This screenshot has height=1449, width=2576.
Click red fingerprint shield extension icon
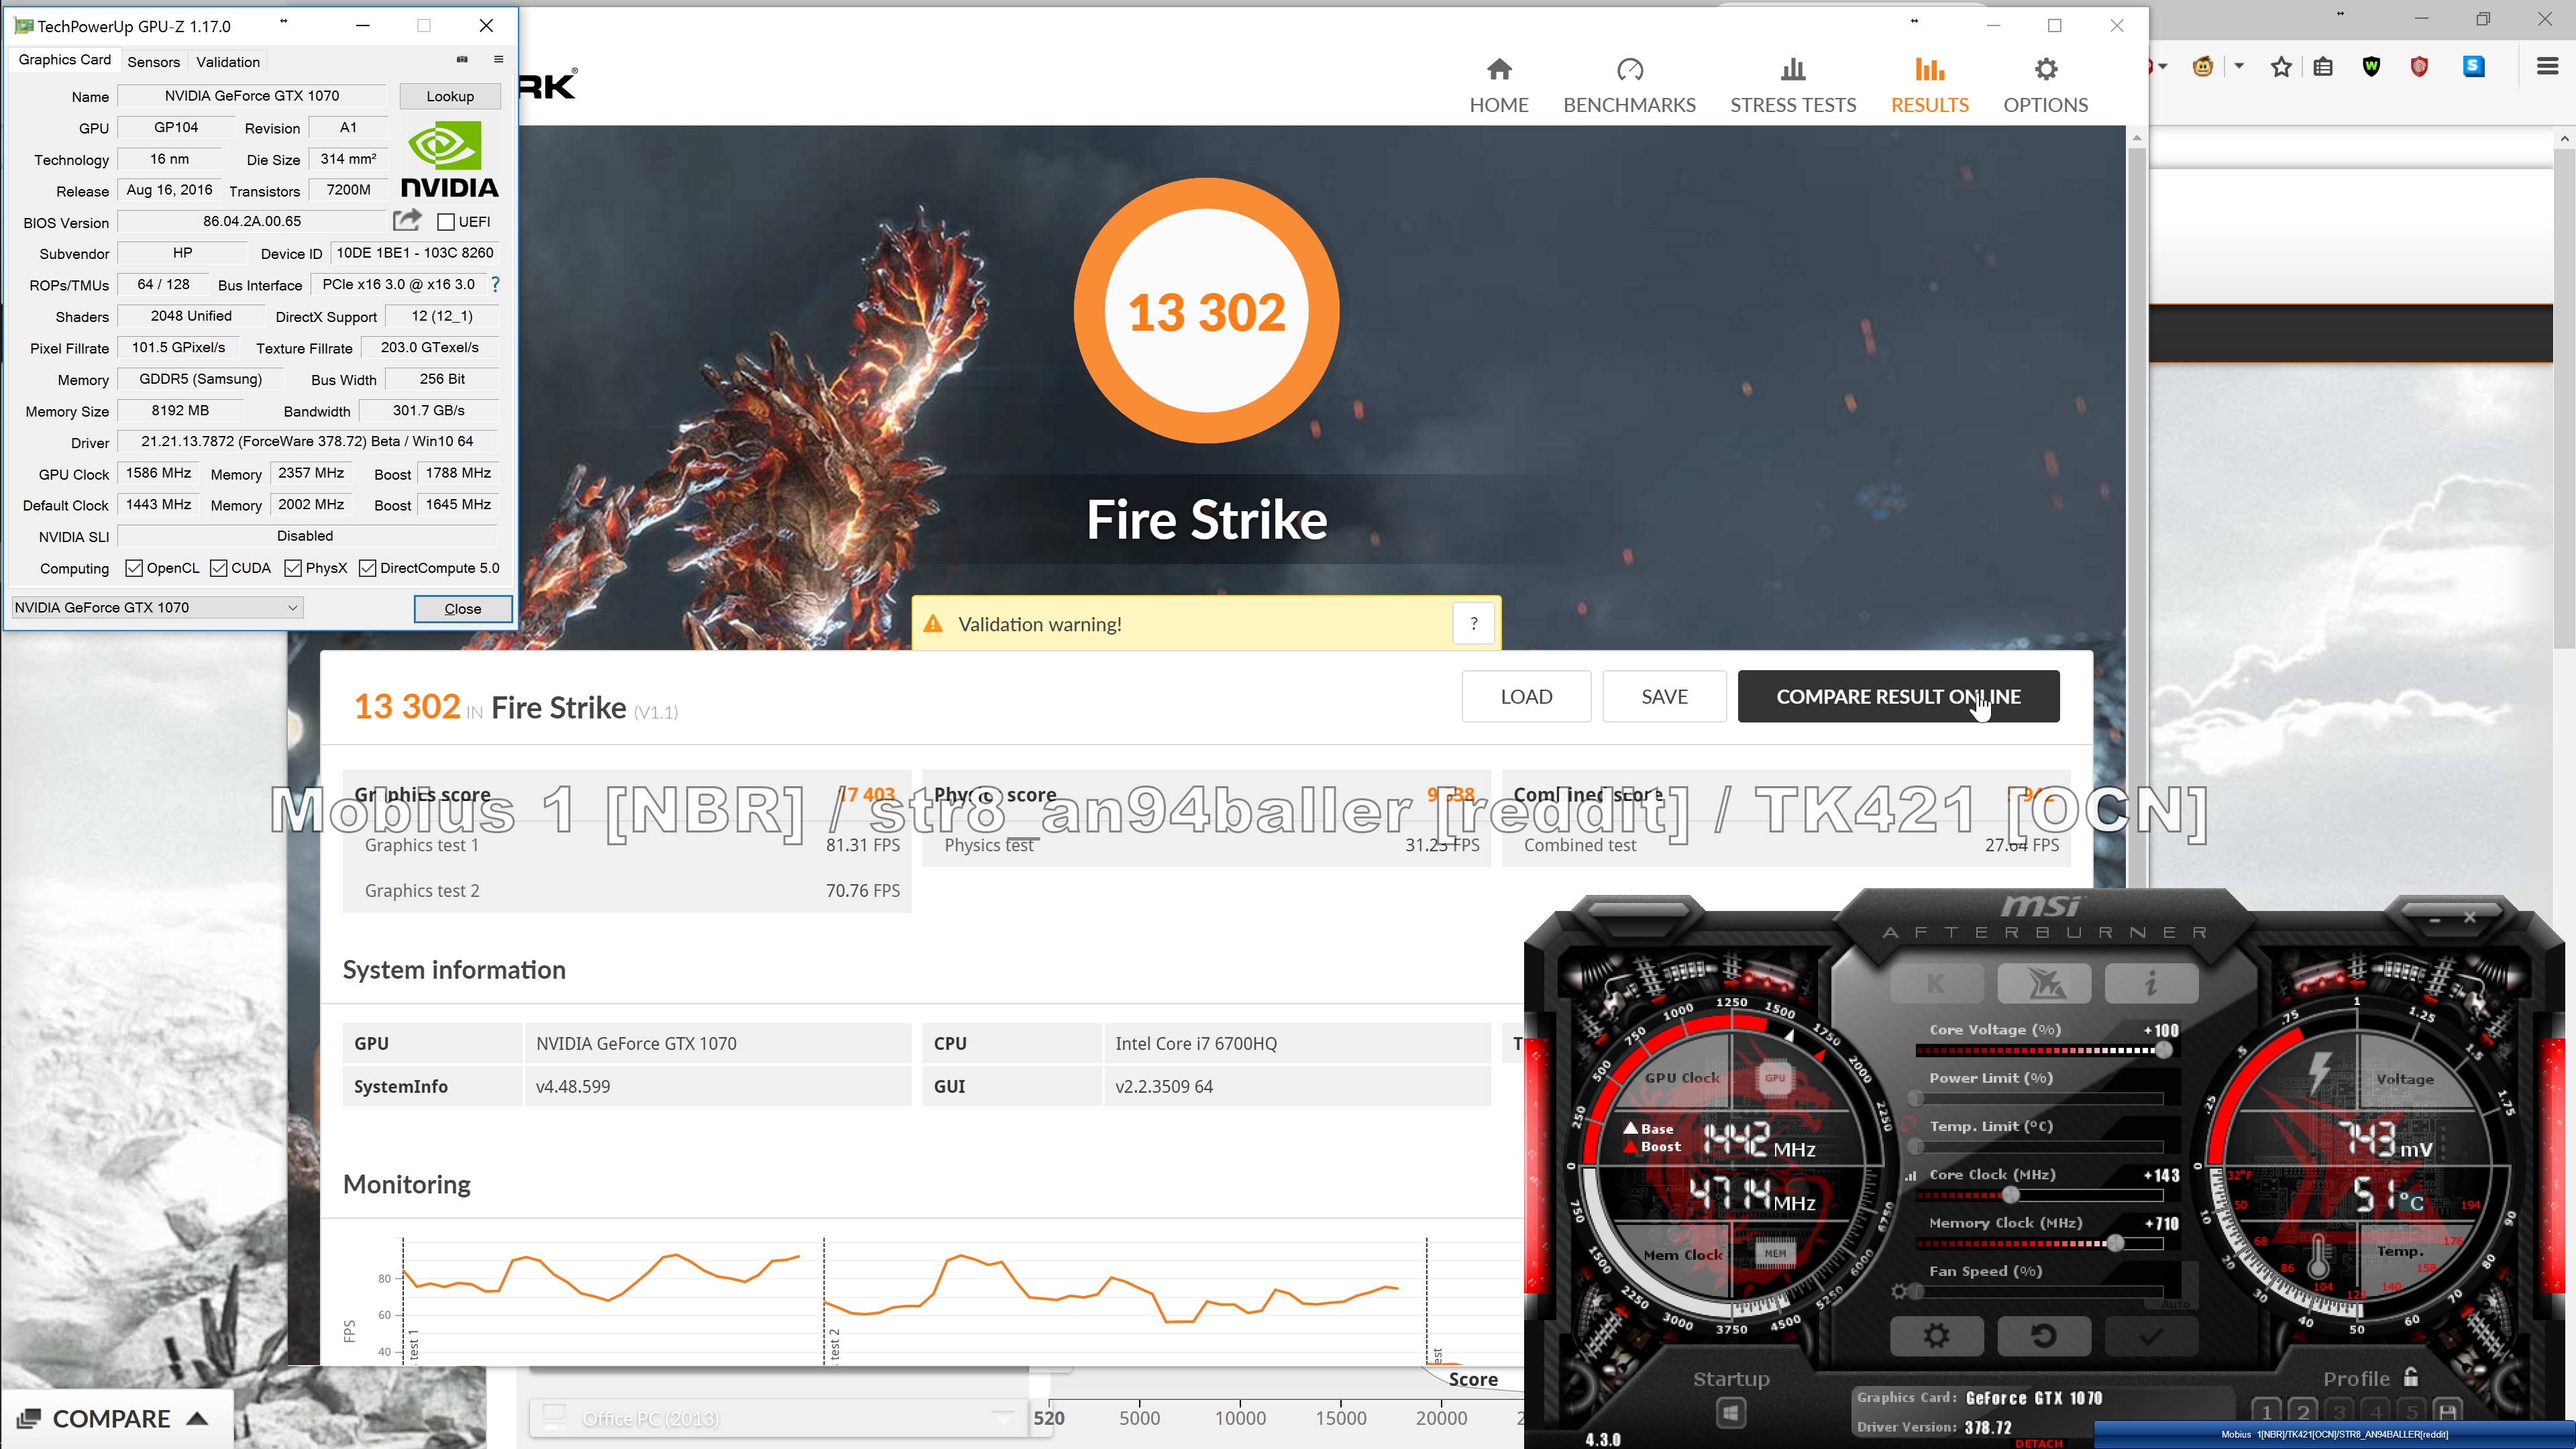[x=2419, y=67]
